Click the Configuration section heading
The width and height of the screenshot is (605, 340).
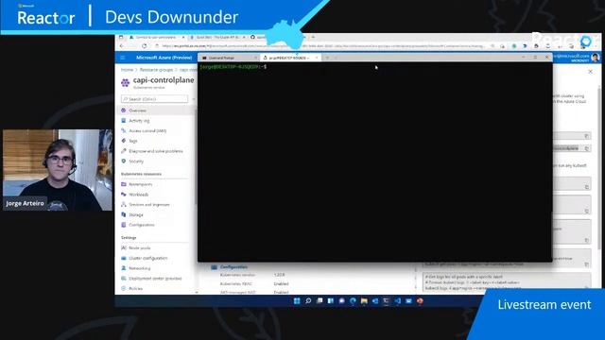tap(233, 267)
